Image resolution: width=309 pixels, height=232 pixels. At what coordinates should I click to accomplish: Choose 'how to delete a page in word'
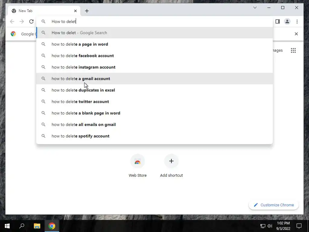(154, 44)
